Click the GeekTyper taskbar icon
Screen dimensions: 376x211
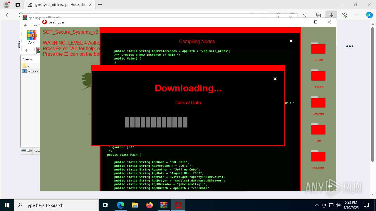[178, 205]
